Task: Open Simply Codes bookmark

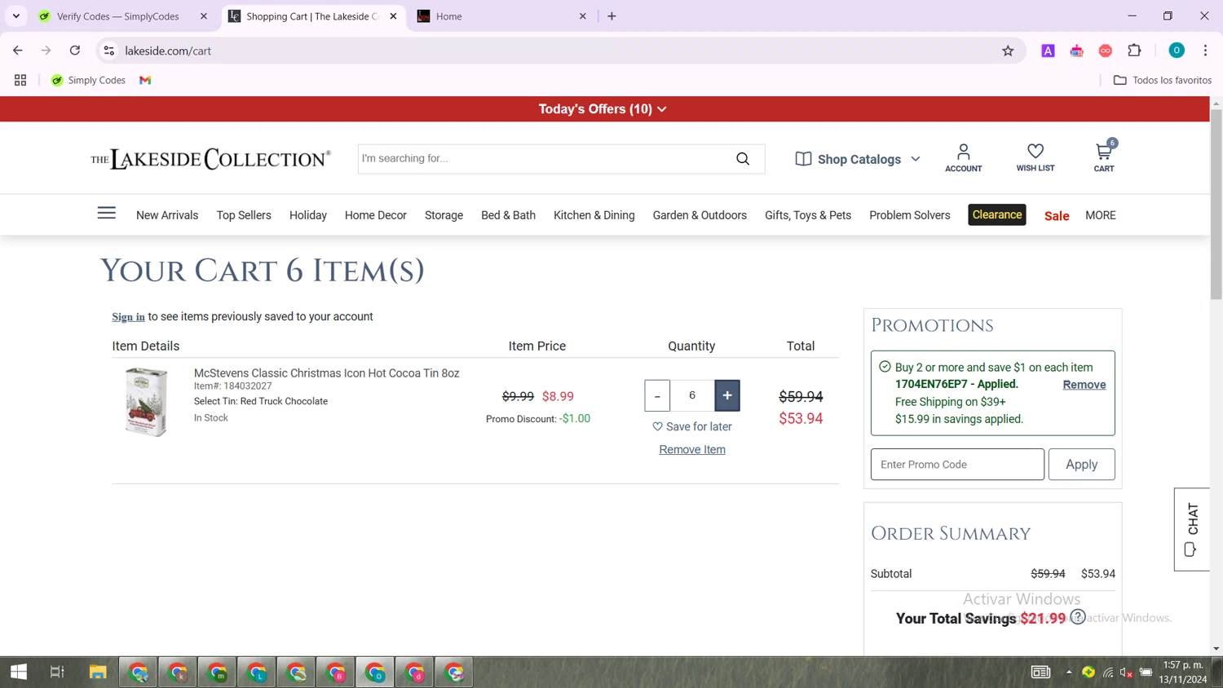Action: point(88,80)
